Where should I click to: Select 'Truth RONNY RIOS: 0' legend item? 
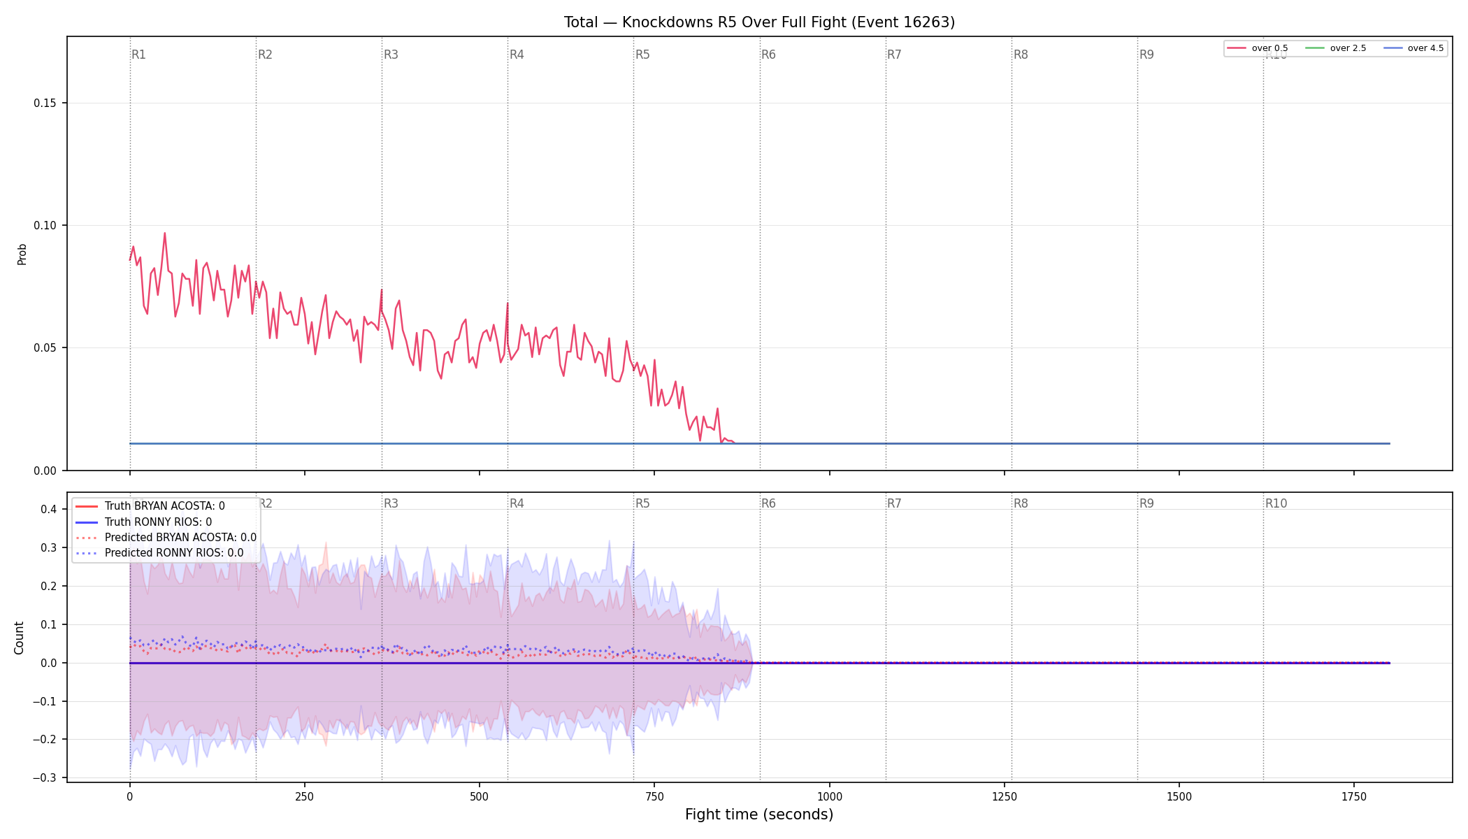(143, 522)
